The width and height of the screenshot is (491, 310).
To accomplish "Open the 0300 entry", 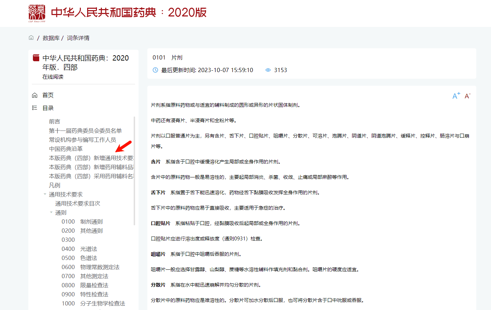I will 68,240.
